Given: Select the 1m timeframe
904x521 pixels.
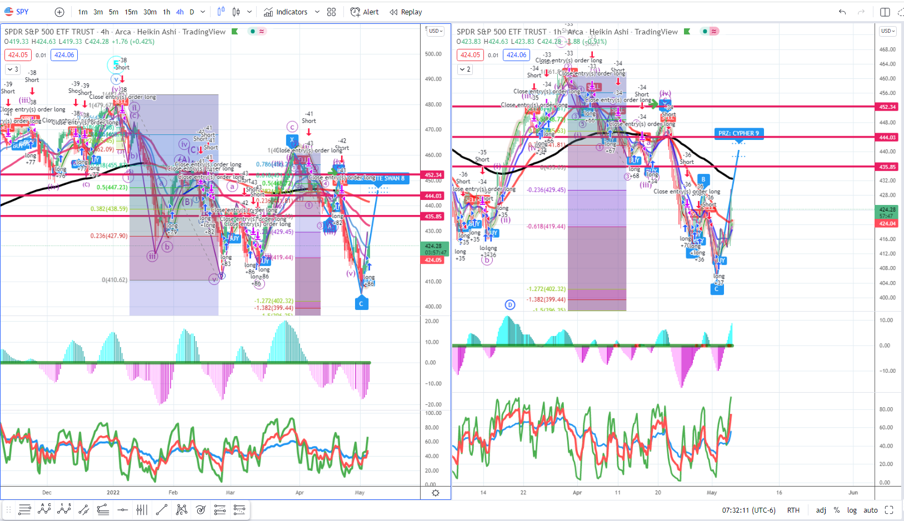Looking at the screenshot, I should coord(83,12).
